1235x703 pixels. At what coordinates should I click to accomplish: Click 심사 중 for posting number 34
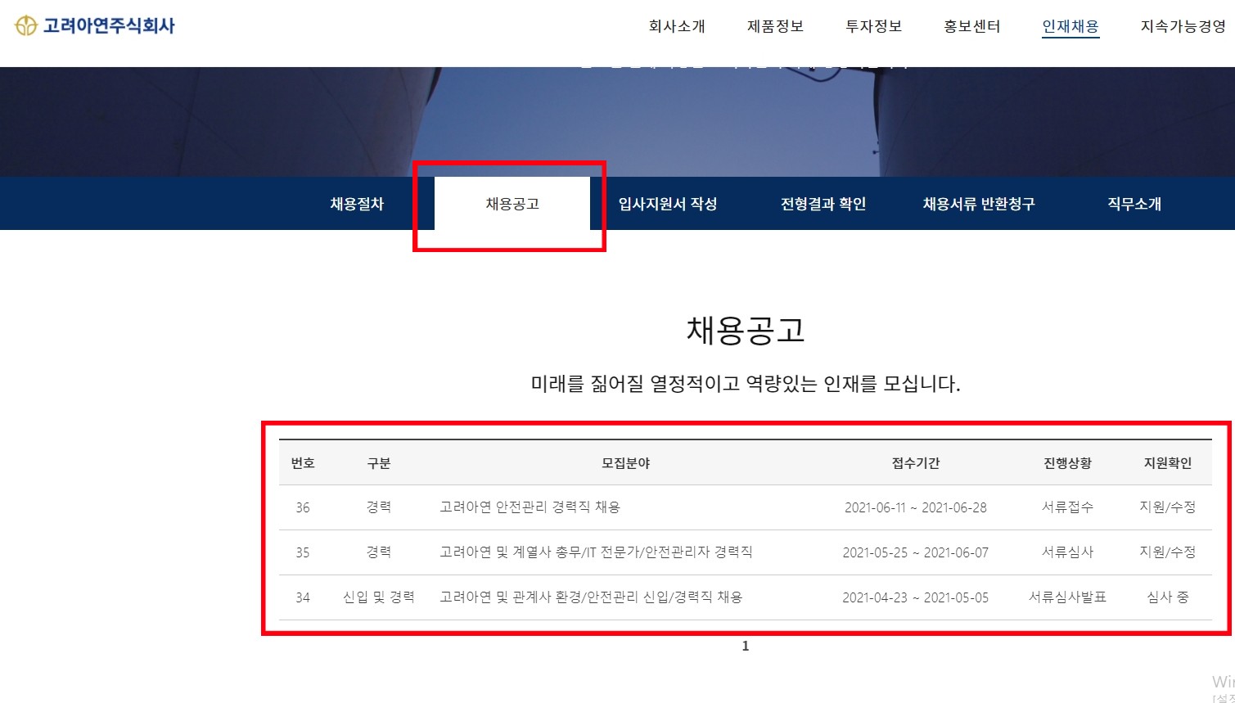[x=1168, y=597]
